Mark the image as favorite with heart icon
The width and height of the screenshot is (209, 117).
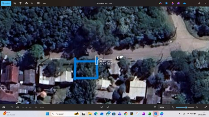(11, 107)
